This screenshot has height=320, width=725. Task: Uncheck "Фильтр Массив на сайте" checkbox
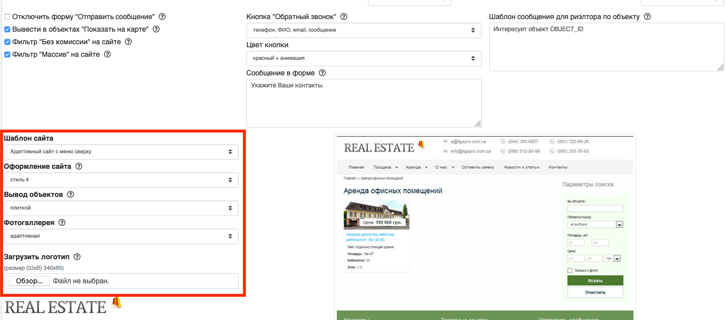(7, 55)
